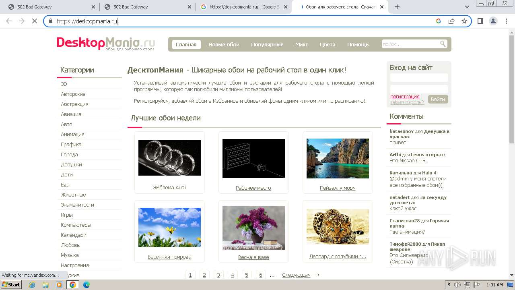Open File Explorer from taskbar
515x290 pixels.
click(x=45, y=285)
